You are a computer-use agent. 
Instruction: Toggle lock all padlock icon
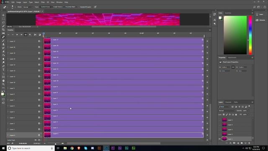236,115
